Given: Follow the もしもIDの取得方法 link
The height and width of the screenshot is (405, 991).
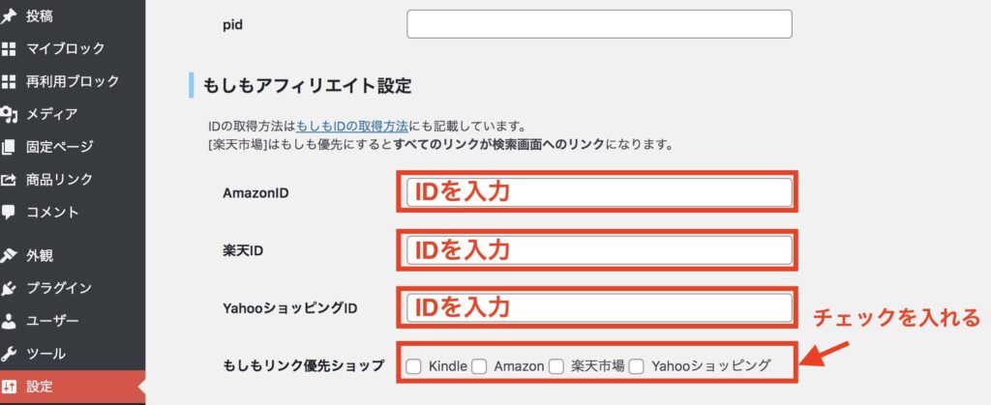Looking at the screenshot, I should [352, 125].
